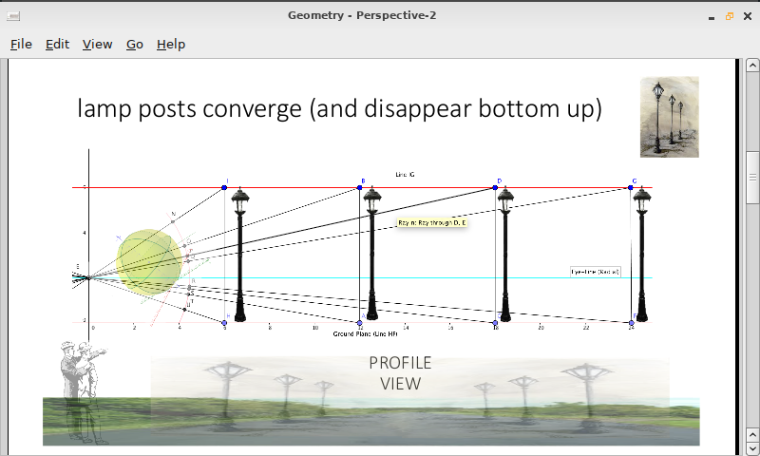
Task: Click the vertical scrollbar thumb
Action: pyautogui.click(x=752, y=178)
